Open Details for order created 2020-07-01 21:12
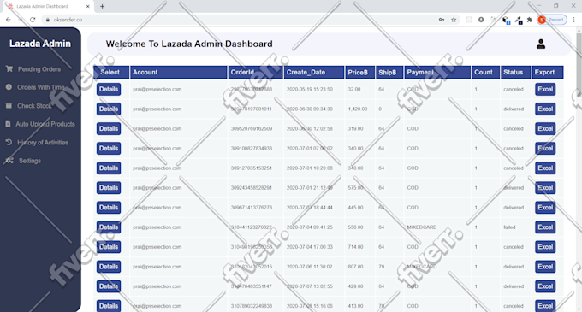Screen dimensions: 582x312 (x=109, y=188)
